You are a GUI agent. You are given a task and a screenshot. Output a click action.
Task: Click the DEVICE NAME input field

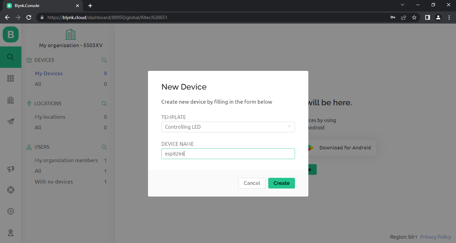click(228, 154)
